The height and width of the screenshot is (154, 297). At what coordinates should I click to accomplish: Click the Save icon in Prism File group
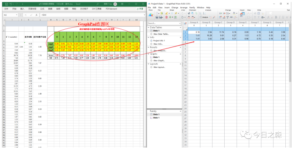tap(157, 17)
